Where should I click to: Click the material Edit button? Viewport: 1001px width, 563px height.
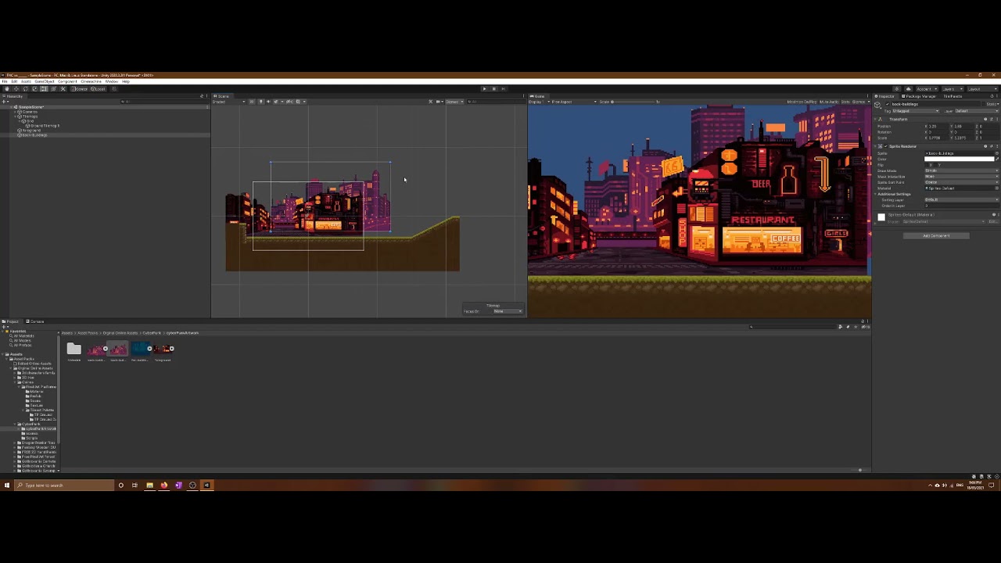point(992,221)
